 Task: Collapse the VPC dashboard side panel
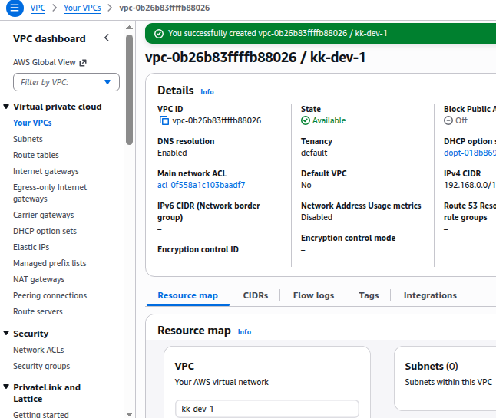[107, 38]
